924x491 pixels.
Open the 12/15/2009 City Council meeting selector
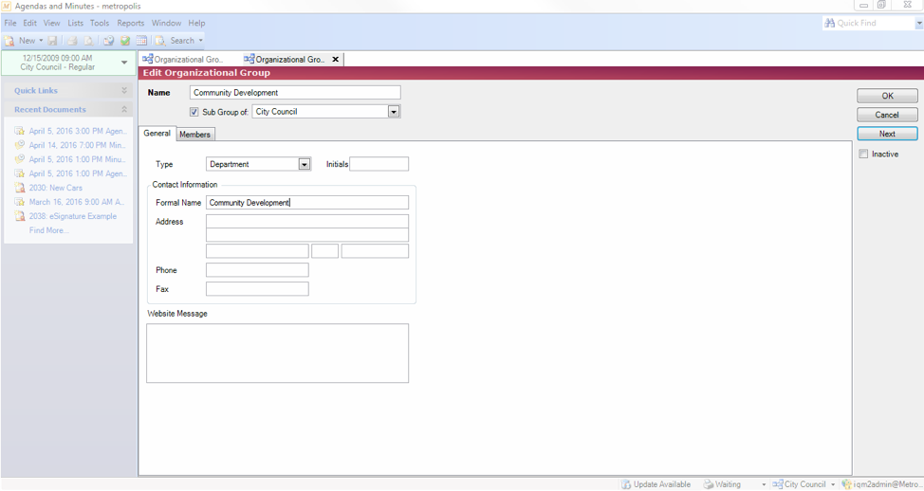[x=68, y=63]
